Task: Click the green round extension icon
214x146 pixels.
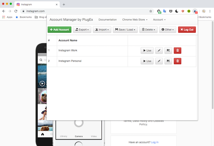Action: pyautogui.click(x=189, y=11)
